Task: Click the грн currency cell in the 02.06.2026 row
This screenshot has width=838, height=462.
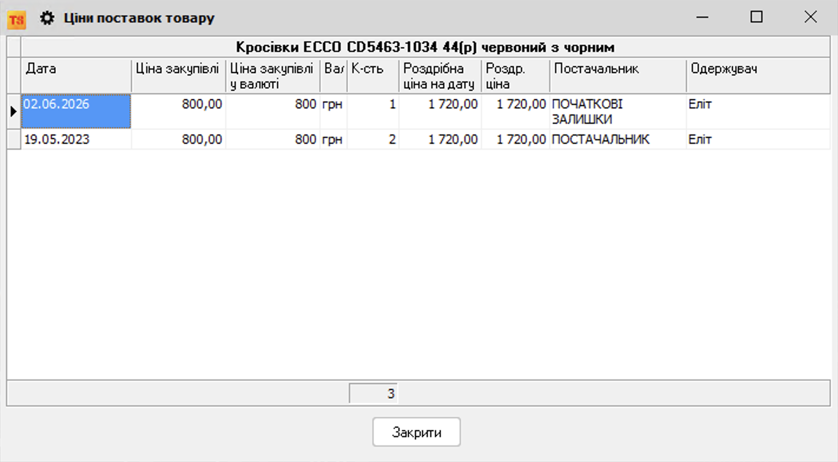Action: (x=334, y=111)
